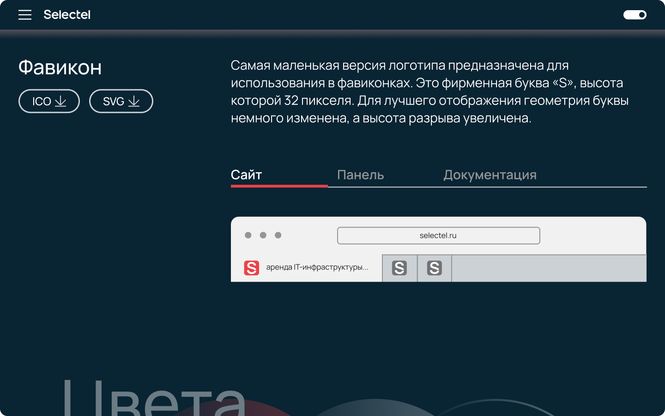The width and height of the screenshot is (665, 416).
Task: Download the favicon in SVG format
Action: (x=121, y=101)
